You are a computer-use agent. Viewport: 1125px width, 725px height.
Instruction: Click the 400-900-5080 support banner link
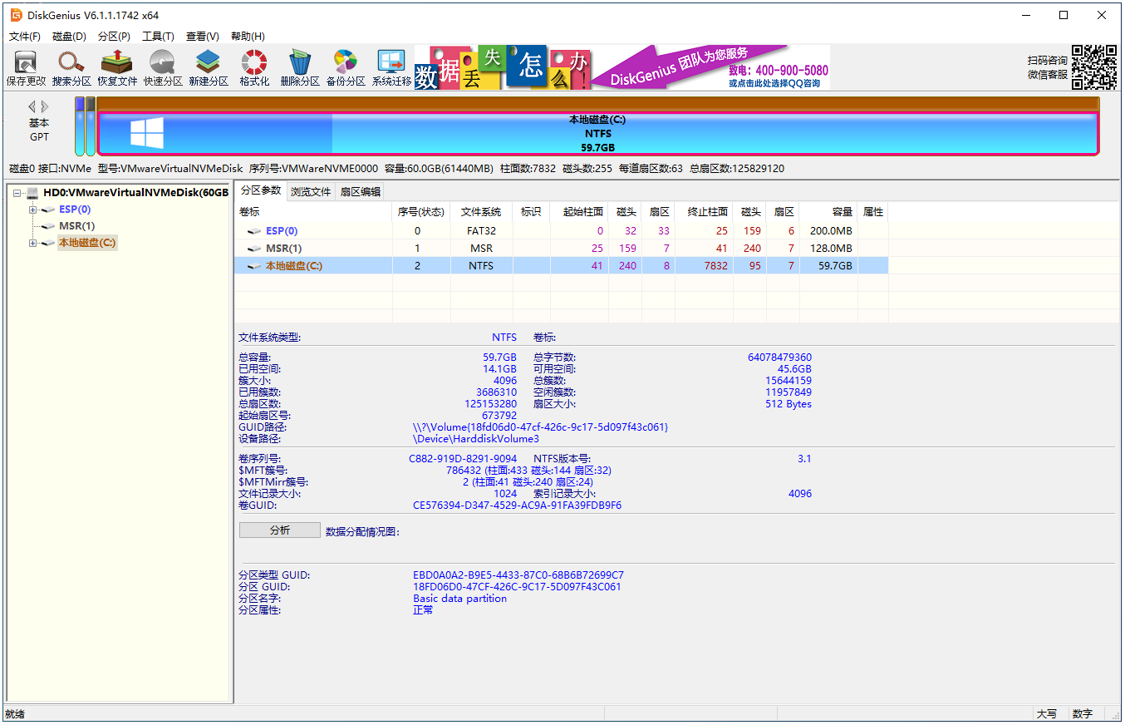[779, 70]
